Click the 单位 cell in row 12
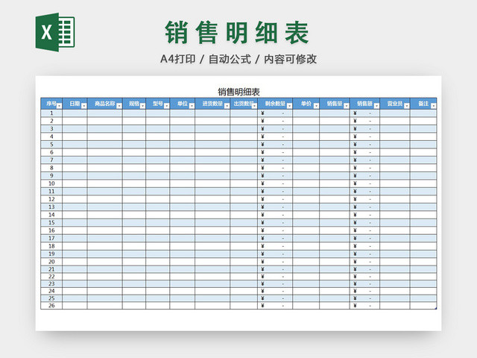The image size is (477, 358). click(183, 199)
